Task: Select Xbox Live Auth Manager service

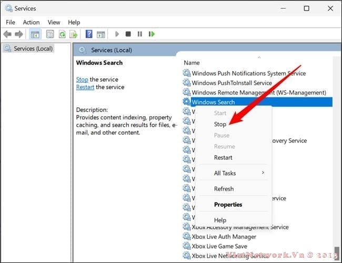Action: pyautogui.click(x=223, y=237)
